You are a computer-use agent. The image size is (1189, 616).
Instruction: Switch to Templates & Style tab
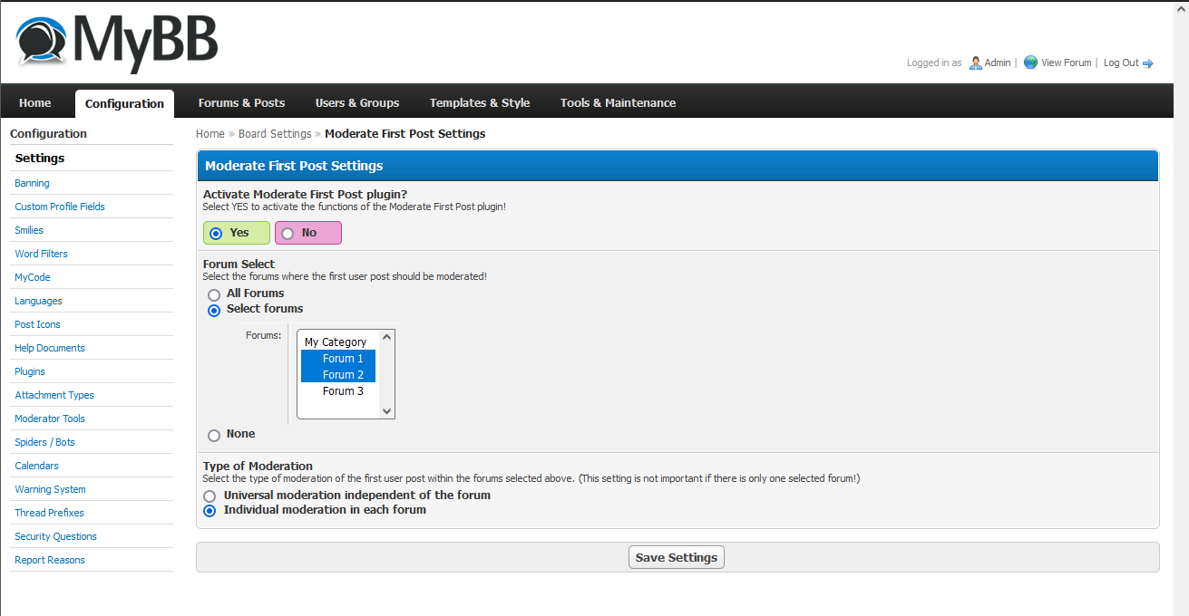pos(479,103)
